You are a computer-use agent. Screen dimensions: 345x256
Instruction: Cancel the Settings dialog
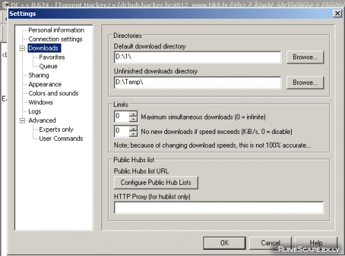[270, 243]
